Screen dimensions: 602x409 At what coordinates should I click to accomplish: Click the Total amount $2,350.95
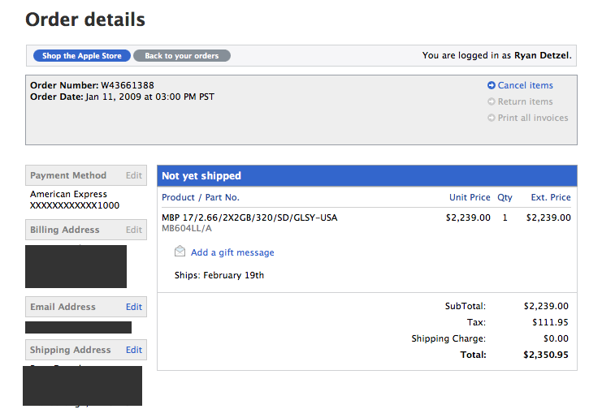pos(546,355)
